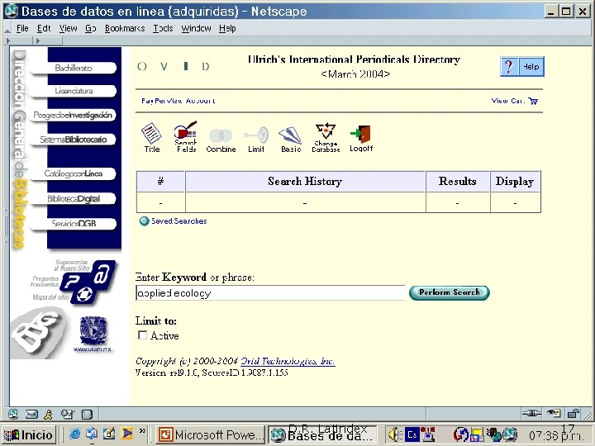595x446 pixels.
Task: Open Ovid Help button
Action: point(522,67)
